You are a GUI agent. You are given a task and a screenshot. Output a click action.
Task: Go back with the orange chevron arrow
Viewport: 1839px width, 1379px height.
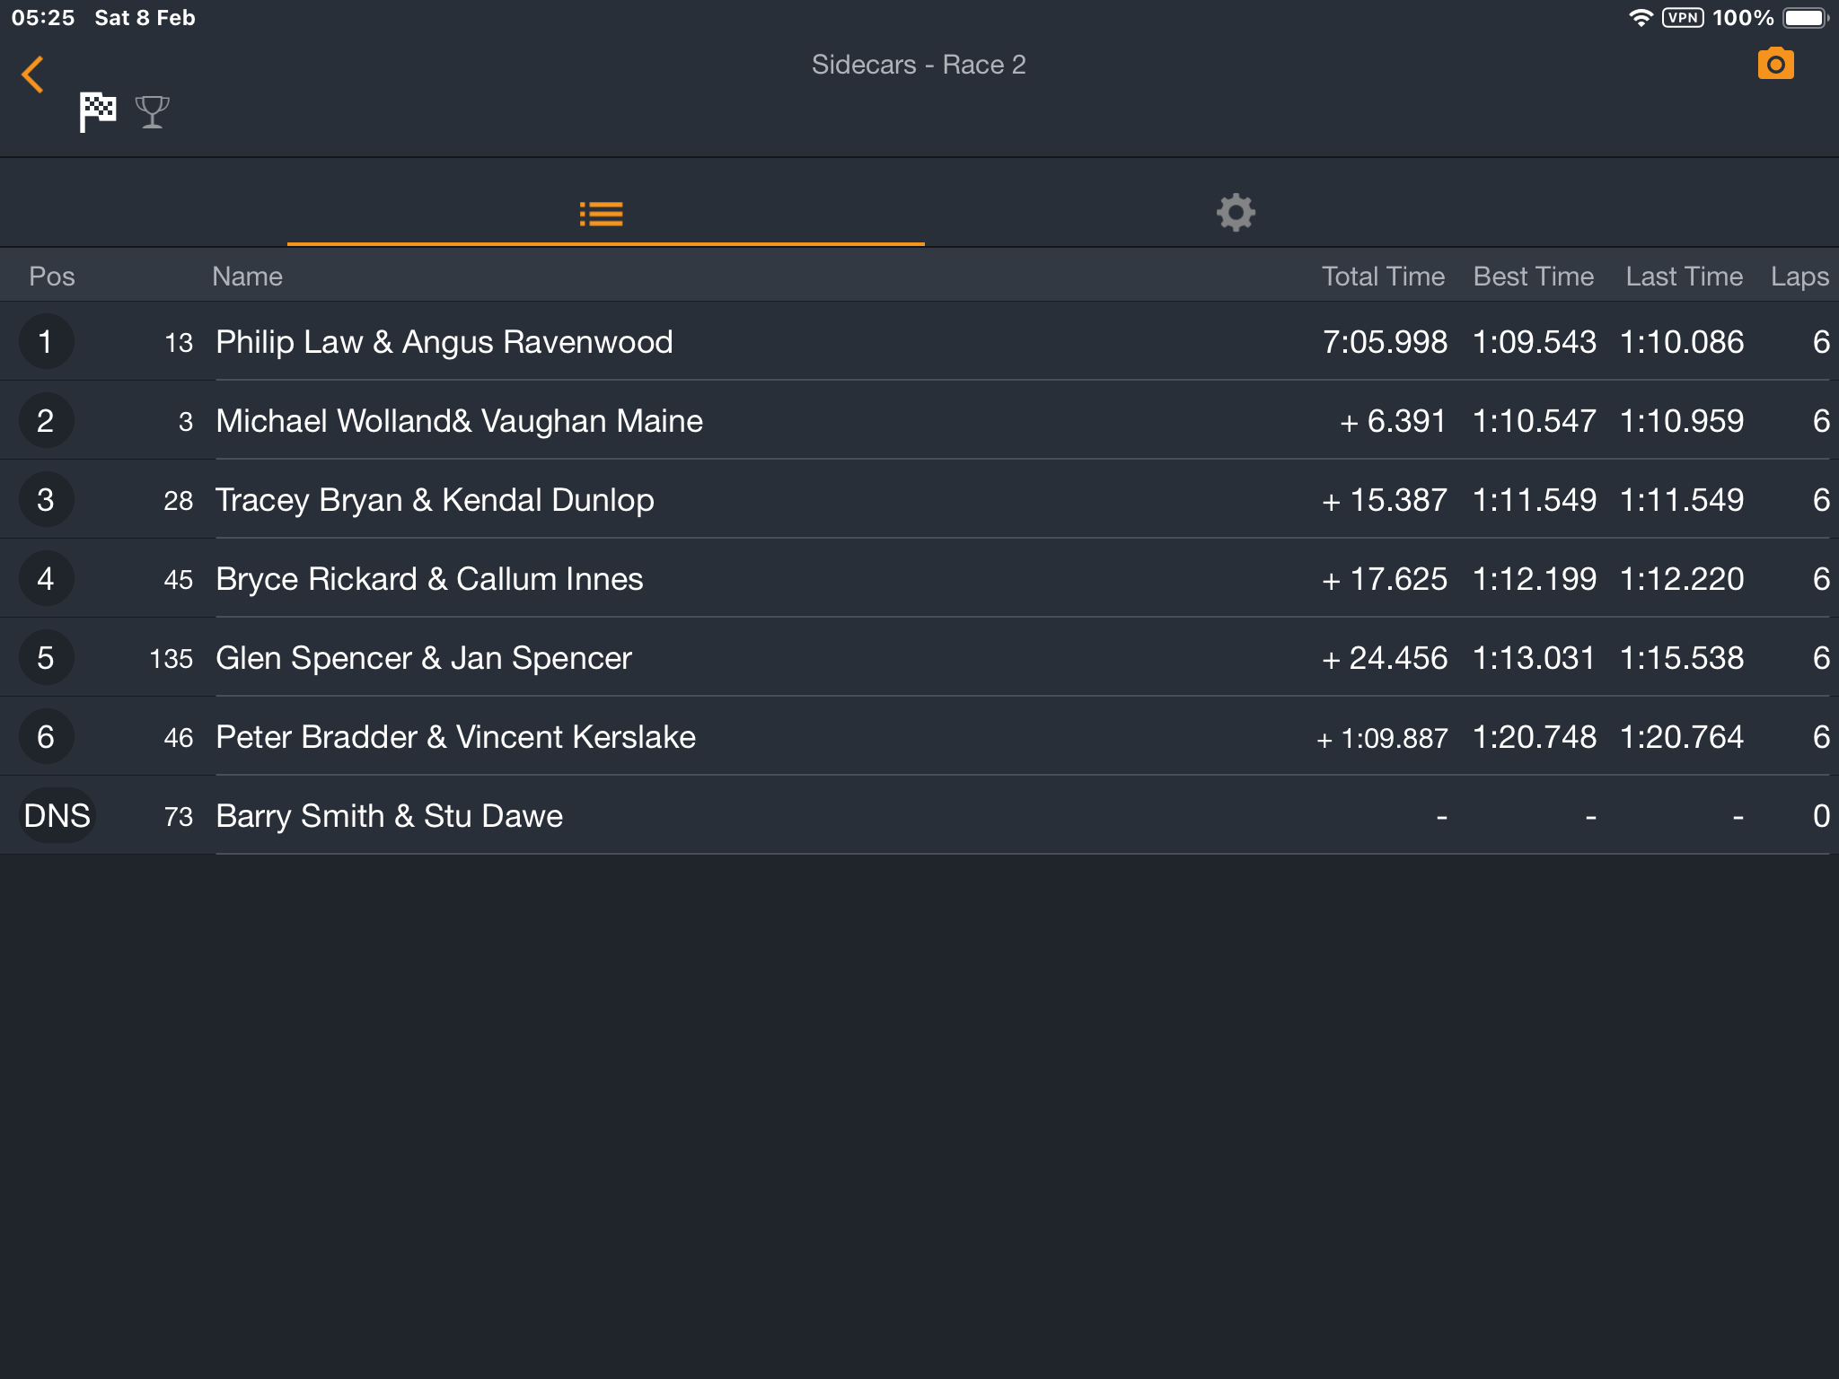(x=32, y=75)
